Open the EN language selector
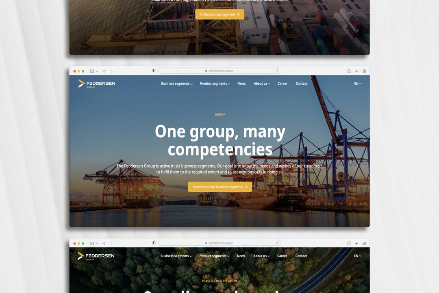 click(x=356, y=83)
